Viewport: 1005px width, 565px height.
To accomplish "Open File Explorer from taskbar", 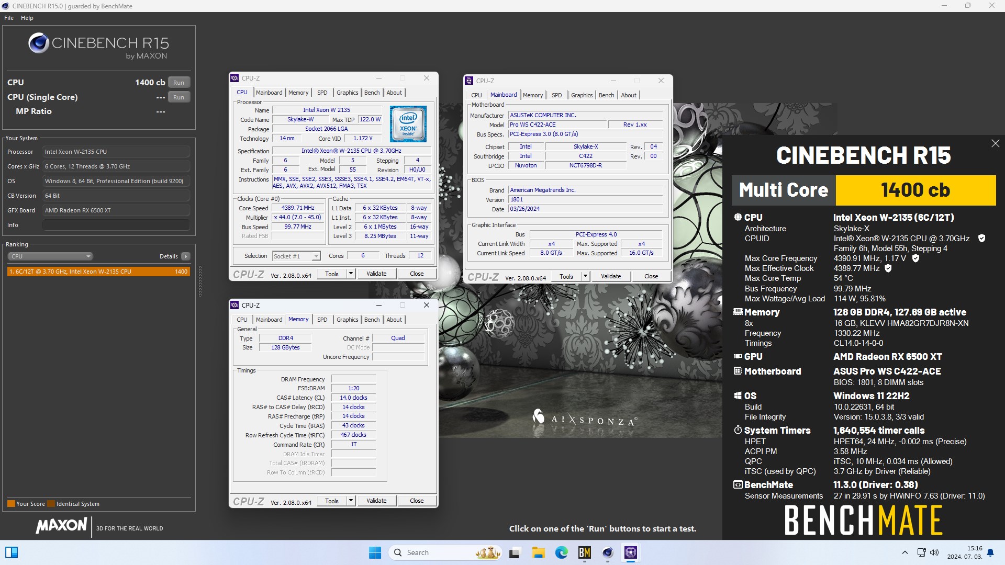I will [x=538, y=552].
